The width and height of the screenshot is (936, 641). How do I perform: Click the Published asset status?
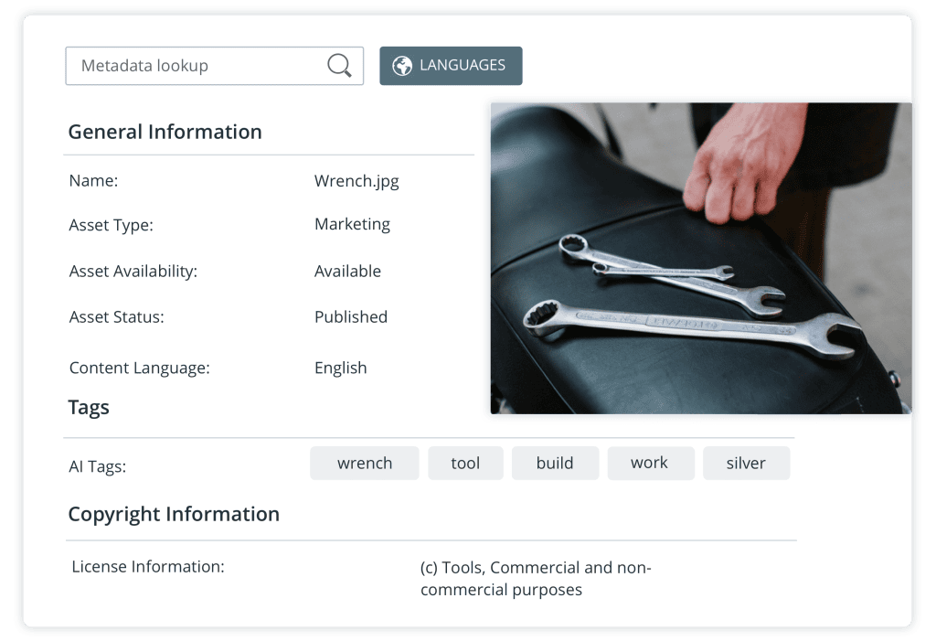tap(351, 317)
